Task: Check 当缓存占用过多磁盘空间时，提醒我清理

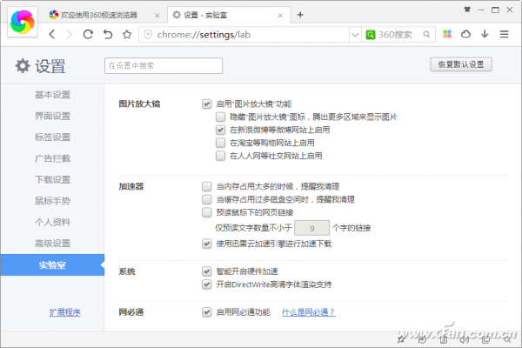Action: pos(206,199)
